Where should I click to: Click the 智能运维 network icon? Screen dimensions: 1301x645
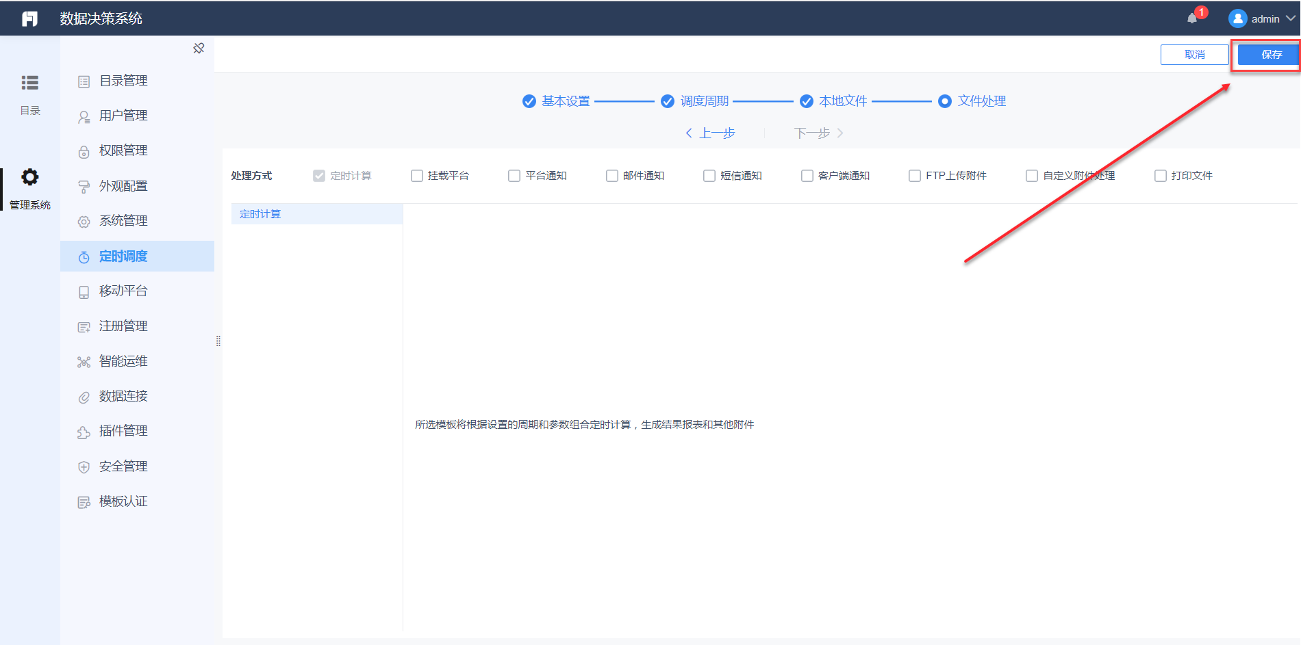pyautogui.click(x=84, y=362)
